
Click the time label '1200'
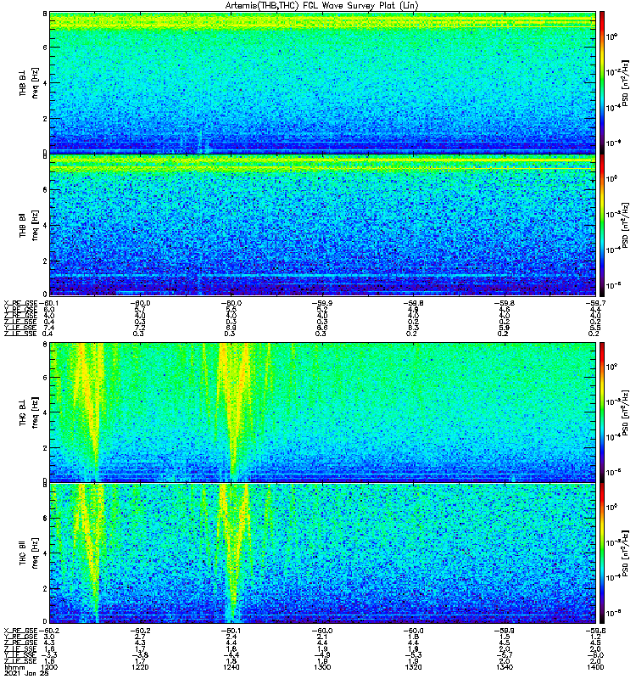point(49,667)
